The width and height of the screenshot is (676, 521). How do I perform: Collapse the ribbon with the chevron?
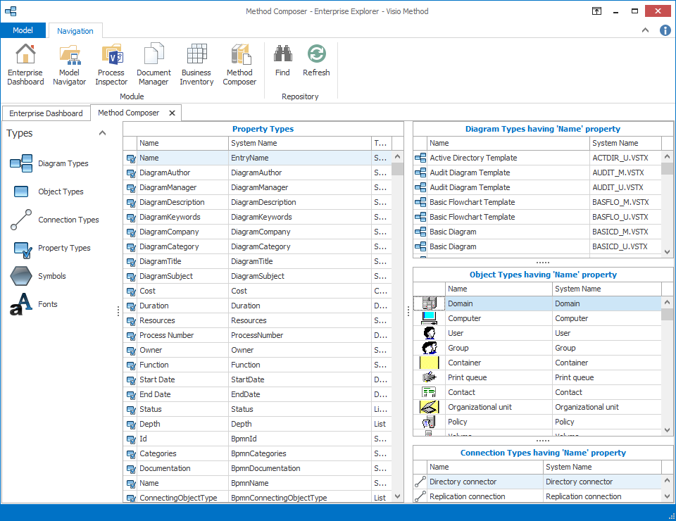[645, 30]
